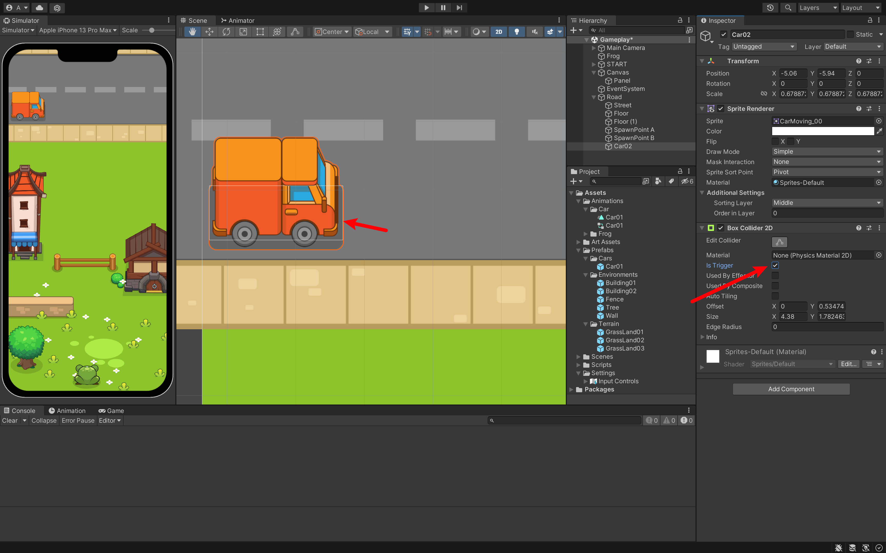Click the Add Component button
886x553 pixels.
[x=791, y=389]
